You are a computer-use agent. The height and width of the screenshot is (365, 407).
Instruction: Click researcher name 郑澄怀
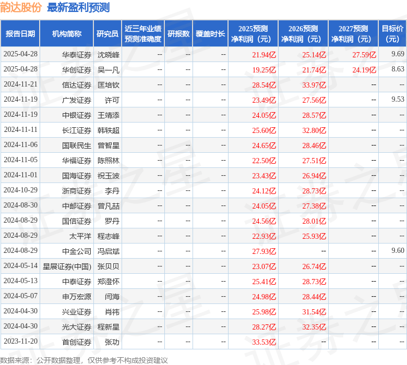109,282
